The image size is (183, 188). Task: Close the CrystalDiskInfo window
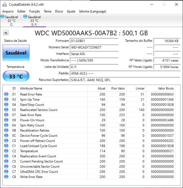[176, 5]
